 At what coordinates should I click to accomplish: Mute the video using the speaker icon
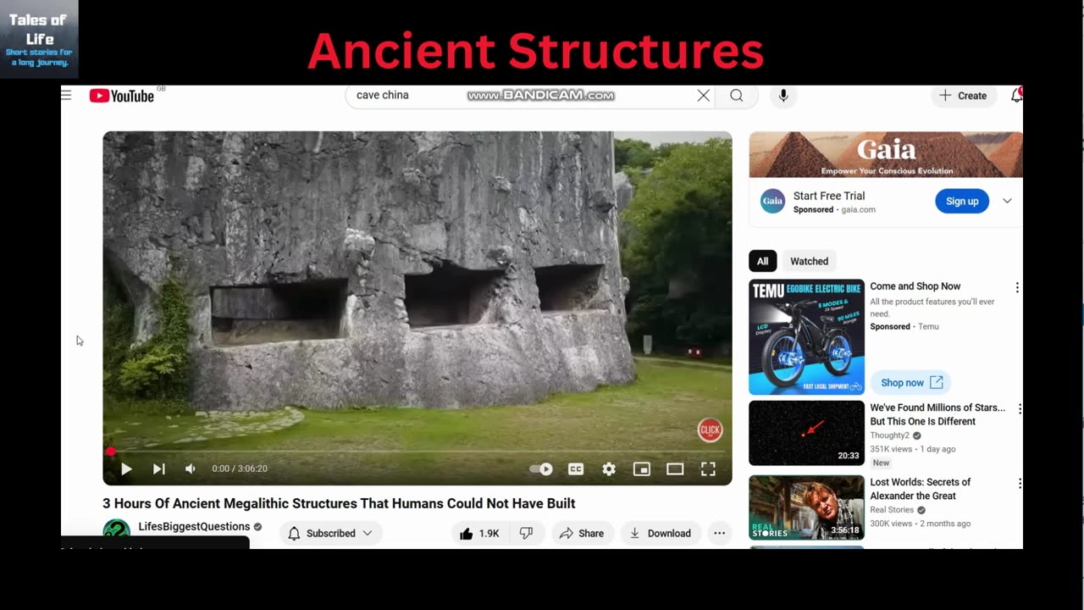[x=191, y=469]
